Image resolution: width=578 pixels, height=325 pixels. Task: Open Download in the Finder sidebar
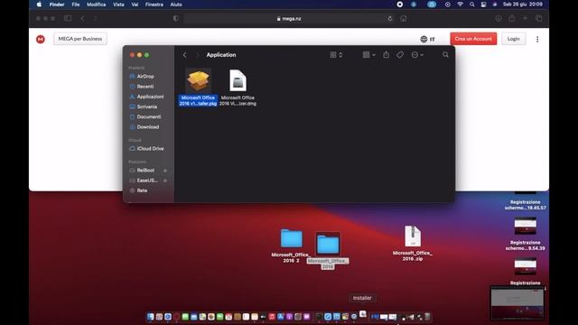148,126
